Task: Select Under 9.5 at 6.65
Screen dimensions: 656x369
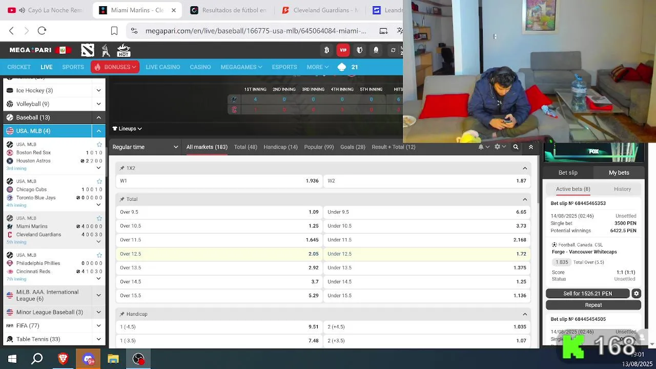Action: pos(427,212)
